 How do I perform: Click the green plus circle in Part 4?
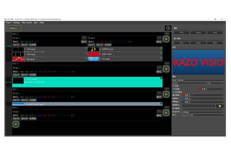166,112
